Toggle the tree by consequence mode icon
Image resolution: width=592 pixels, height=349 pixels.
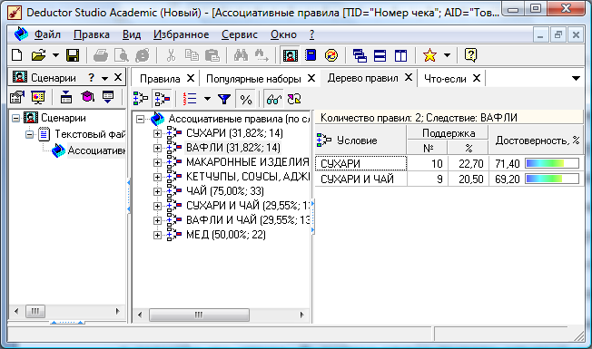pos(163,99)
